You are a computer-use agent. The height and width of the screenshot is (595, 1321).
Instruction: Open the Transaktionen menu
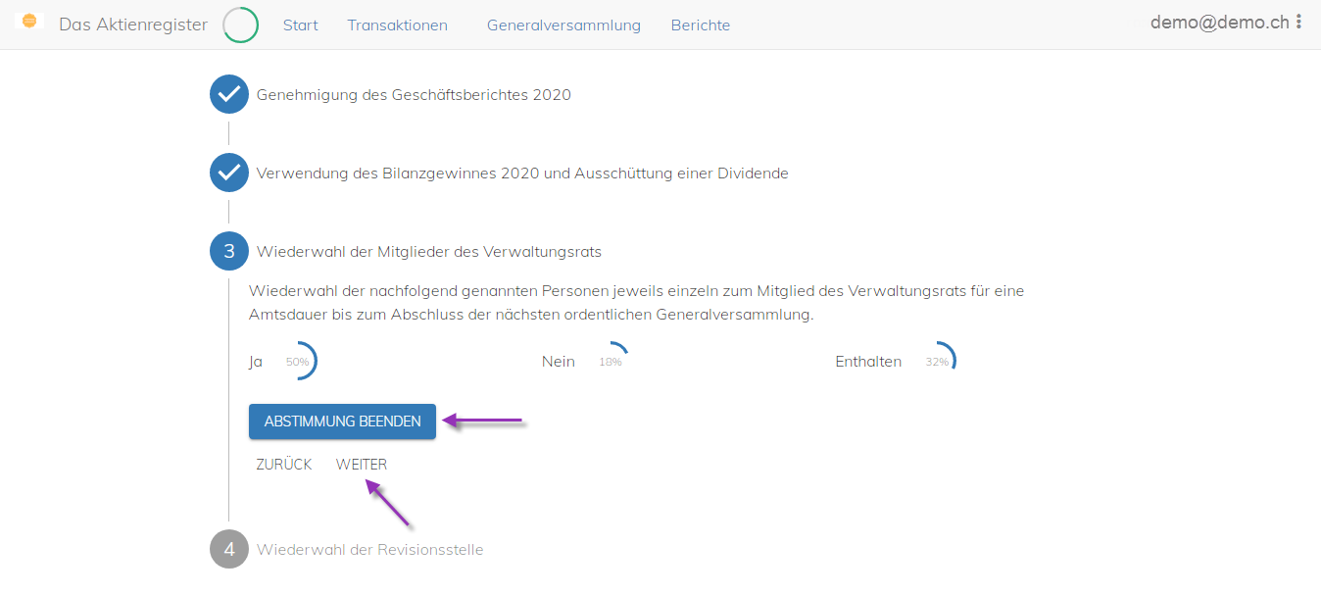(x=397, y=25)
